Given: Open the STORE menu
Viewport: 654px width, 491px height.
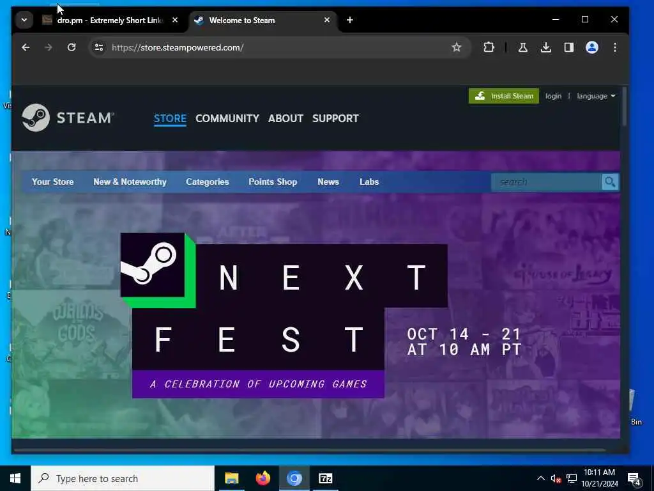Looking at the screenshot, I should [x=170, y=118].
